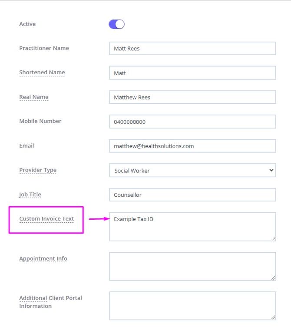Click the Custom Invoice Text label

(46, 219)
